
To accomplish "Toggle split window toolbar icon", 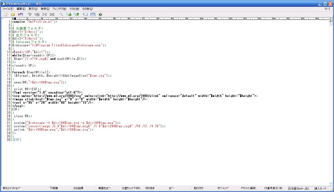I will [x=93, y=14].
